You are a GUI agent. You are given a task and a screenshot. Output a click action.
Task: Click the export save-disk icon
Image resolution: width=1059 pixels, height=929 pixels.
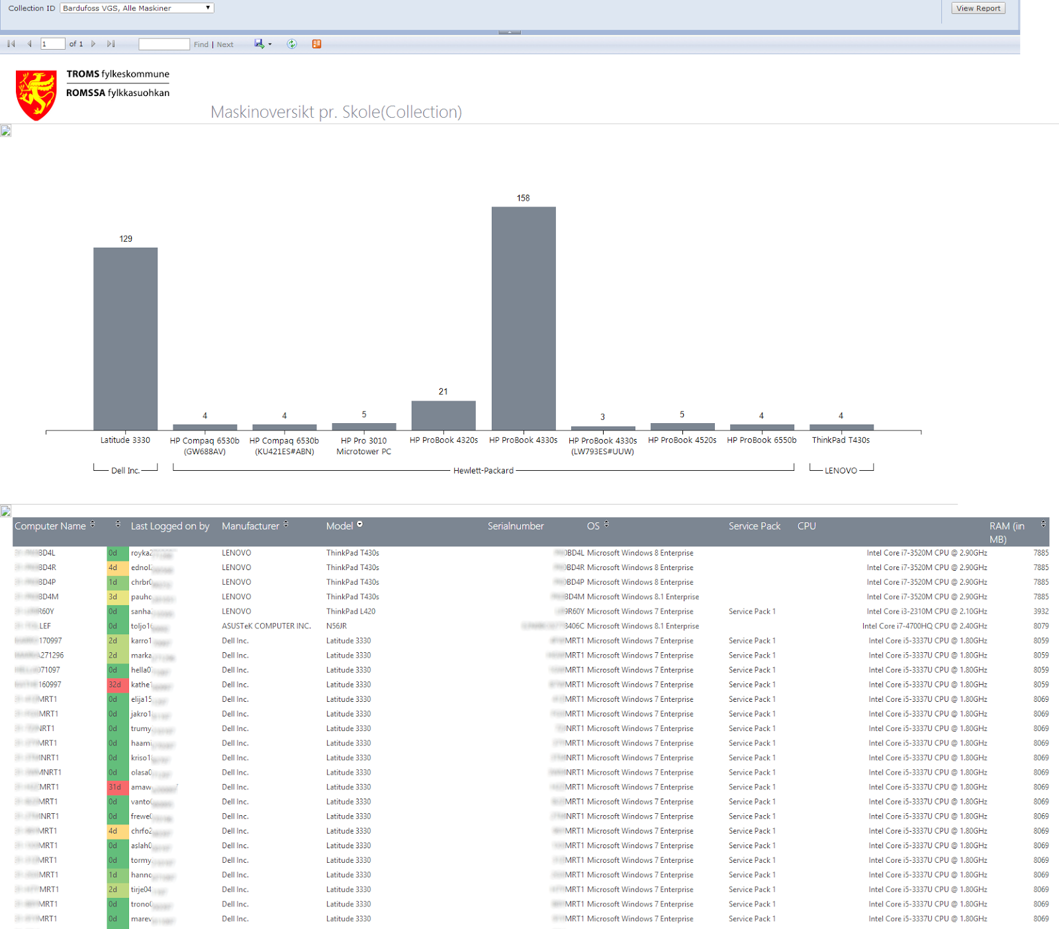point(258,44)
